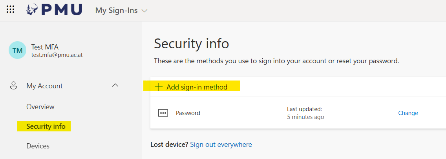The width and height of the screenshot is (446, 159).
Task: Click the green plus icon
Action: click(159, 87)
